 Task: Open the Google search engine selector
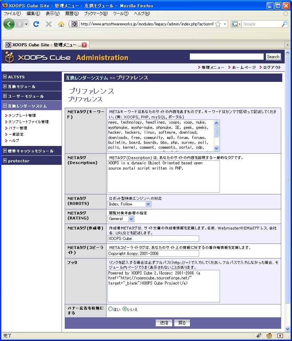pyautogui.click(x=236, y=24)
